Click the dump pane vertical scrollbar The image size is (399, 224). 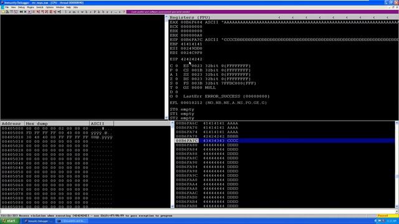[x=173, y=164]
